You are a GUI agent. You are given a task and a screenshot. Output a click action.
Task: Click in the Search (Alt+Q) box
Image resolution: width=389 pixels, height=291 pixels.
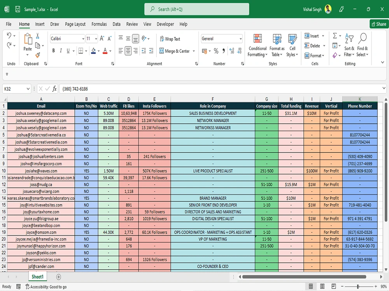coord(197,9)
